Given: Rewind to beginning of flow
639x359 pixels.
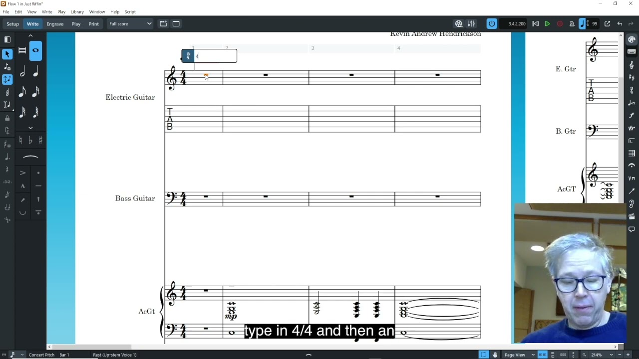Looking at the screenshot, I should point(535,23).
